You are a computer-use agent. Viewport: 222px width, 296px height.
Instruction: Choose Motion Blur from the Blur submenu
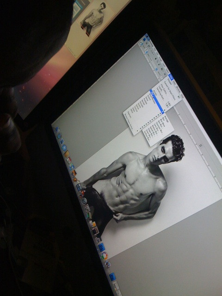click(154, 130)
